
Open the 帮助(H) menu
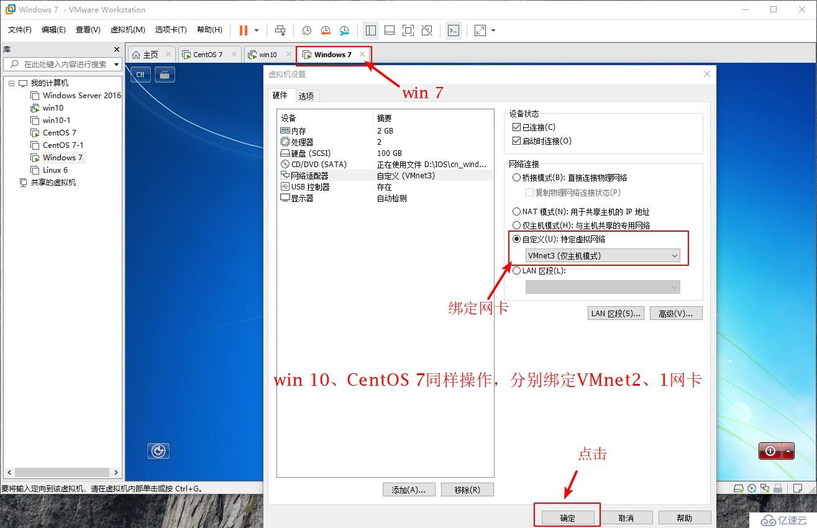coord(209,30)
